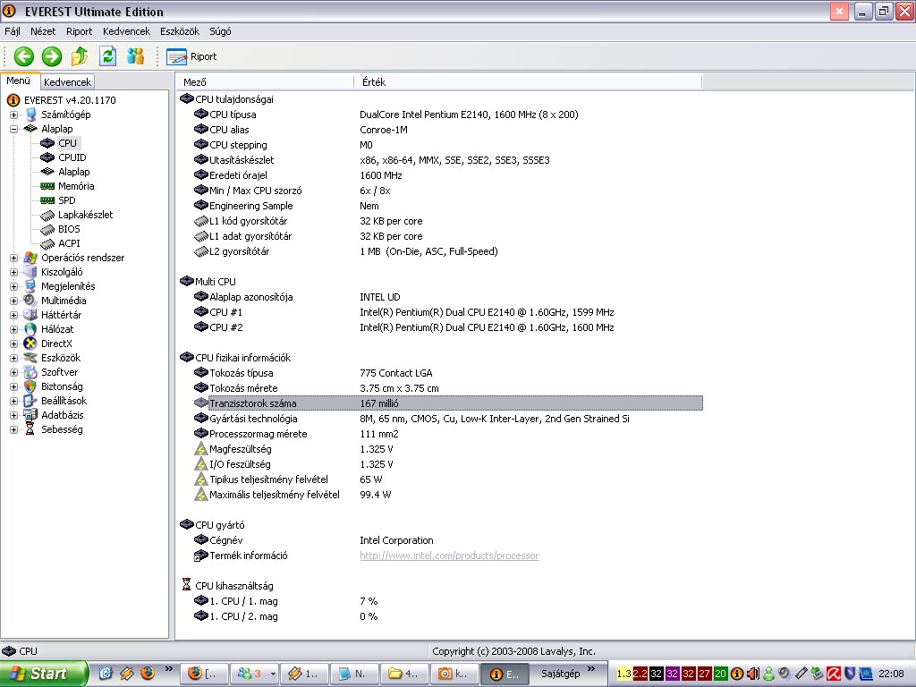Screen dimensions: 916x687
Task: Click the Beállítások tree icon
Action: pyautogui.click(x=30, y=401)
